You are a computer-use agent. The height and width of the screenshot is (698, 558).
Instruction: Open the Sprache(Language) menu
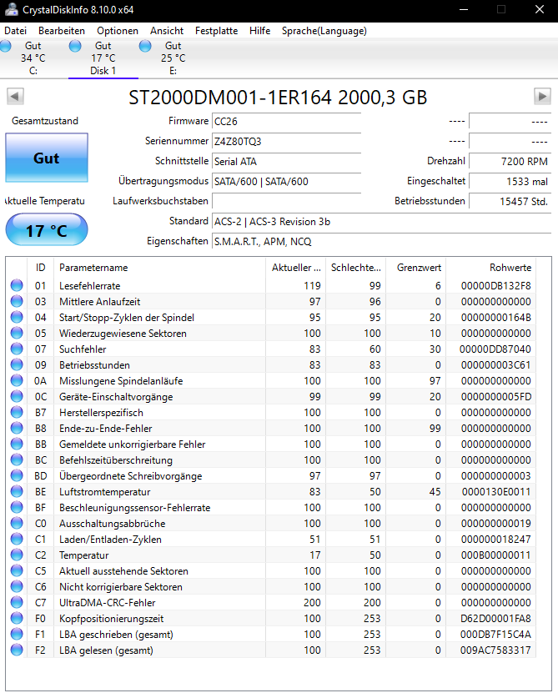pyautogui.click(x=324, y=31)
